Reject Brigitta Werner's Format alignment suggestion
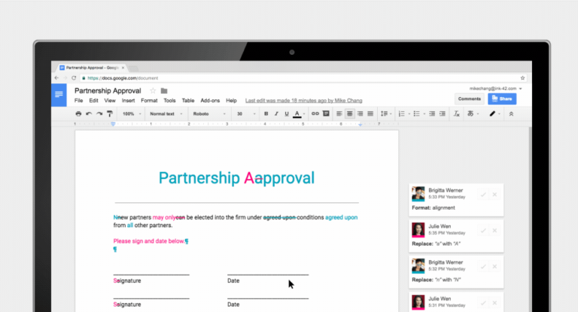The image size is (578, 312). [494, 195]
